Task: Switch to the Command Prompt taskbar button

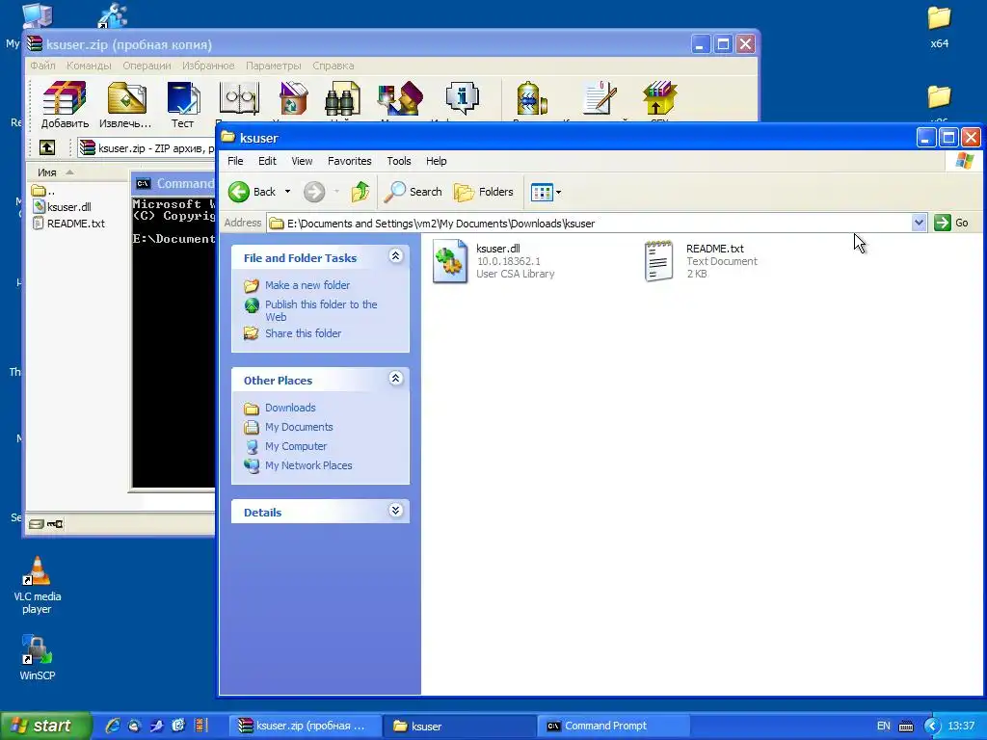Action: tap(614, 726)
